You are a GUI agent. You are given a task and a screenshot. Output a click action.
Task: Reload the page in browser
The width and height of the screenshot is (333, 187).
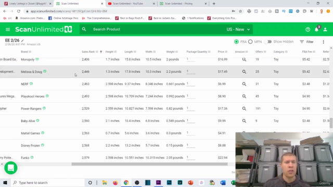pos(19,11)
